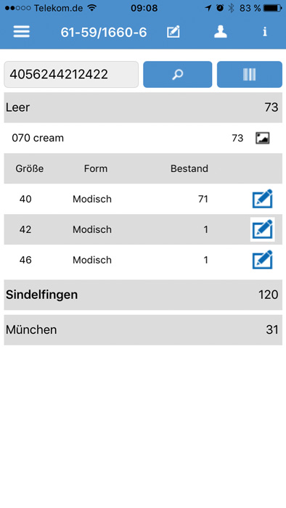The width and height of the screenshot is (286, 508).
Task: Sort by the Bestand column header
Action: (189, 168)
